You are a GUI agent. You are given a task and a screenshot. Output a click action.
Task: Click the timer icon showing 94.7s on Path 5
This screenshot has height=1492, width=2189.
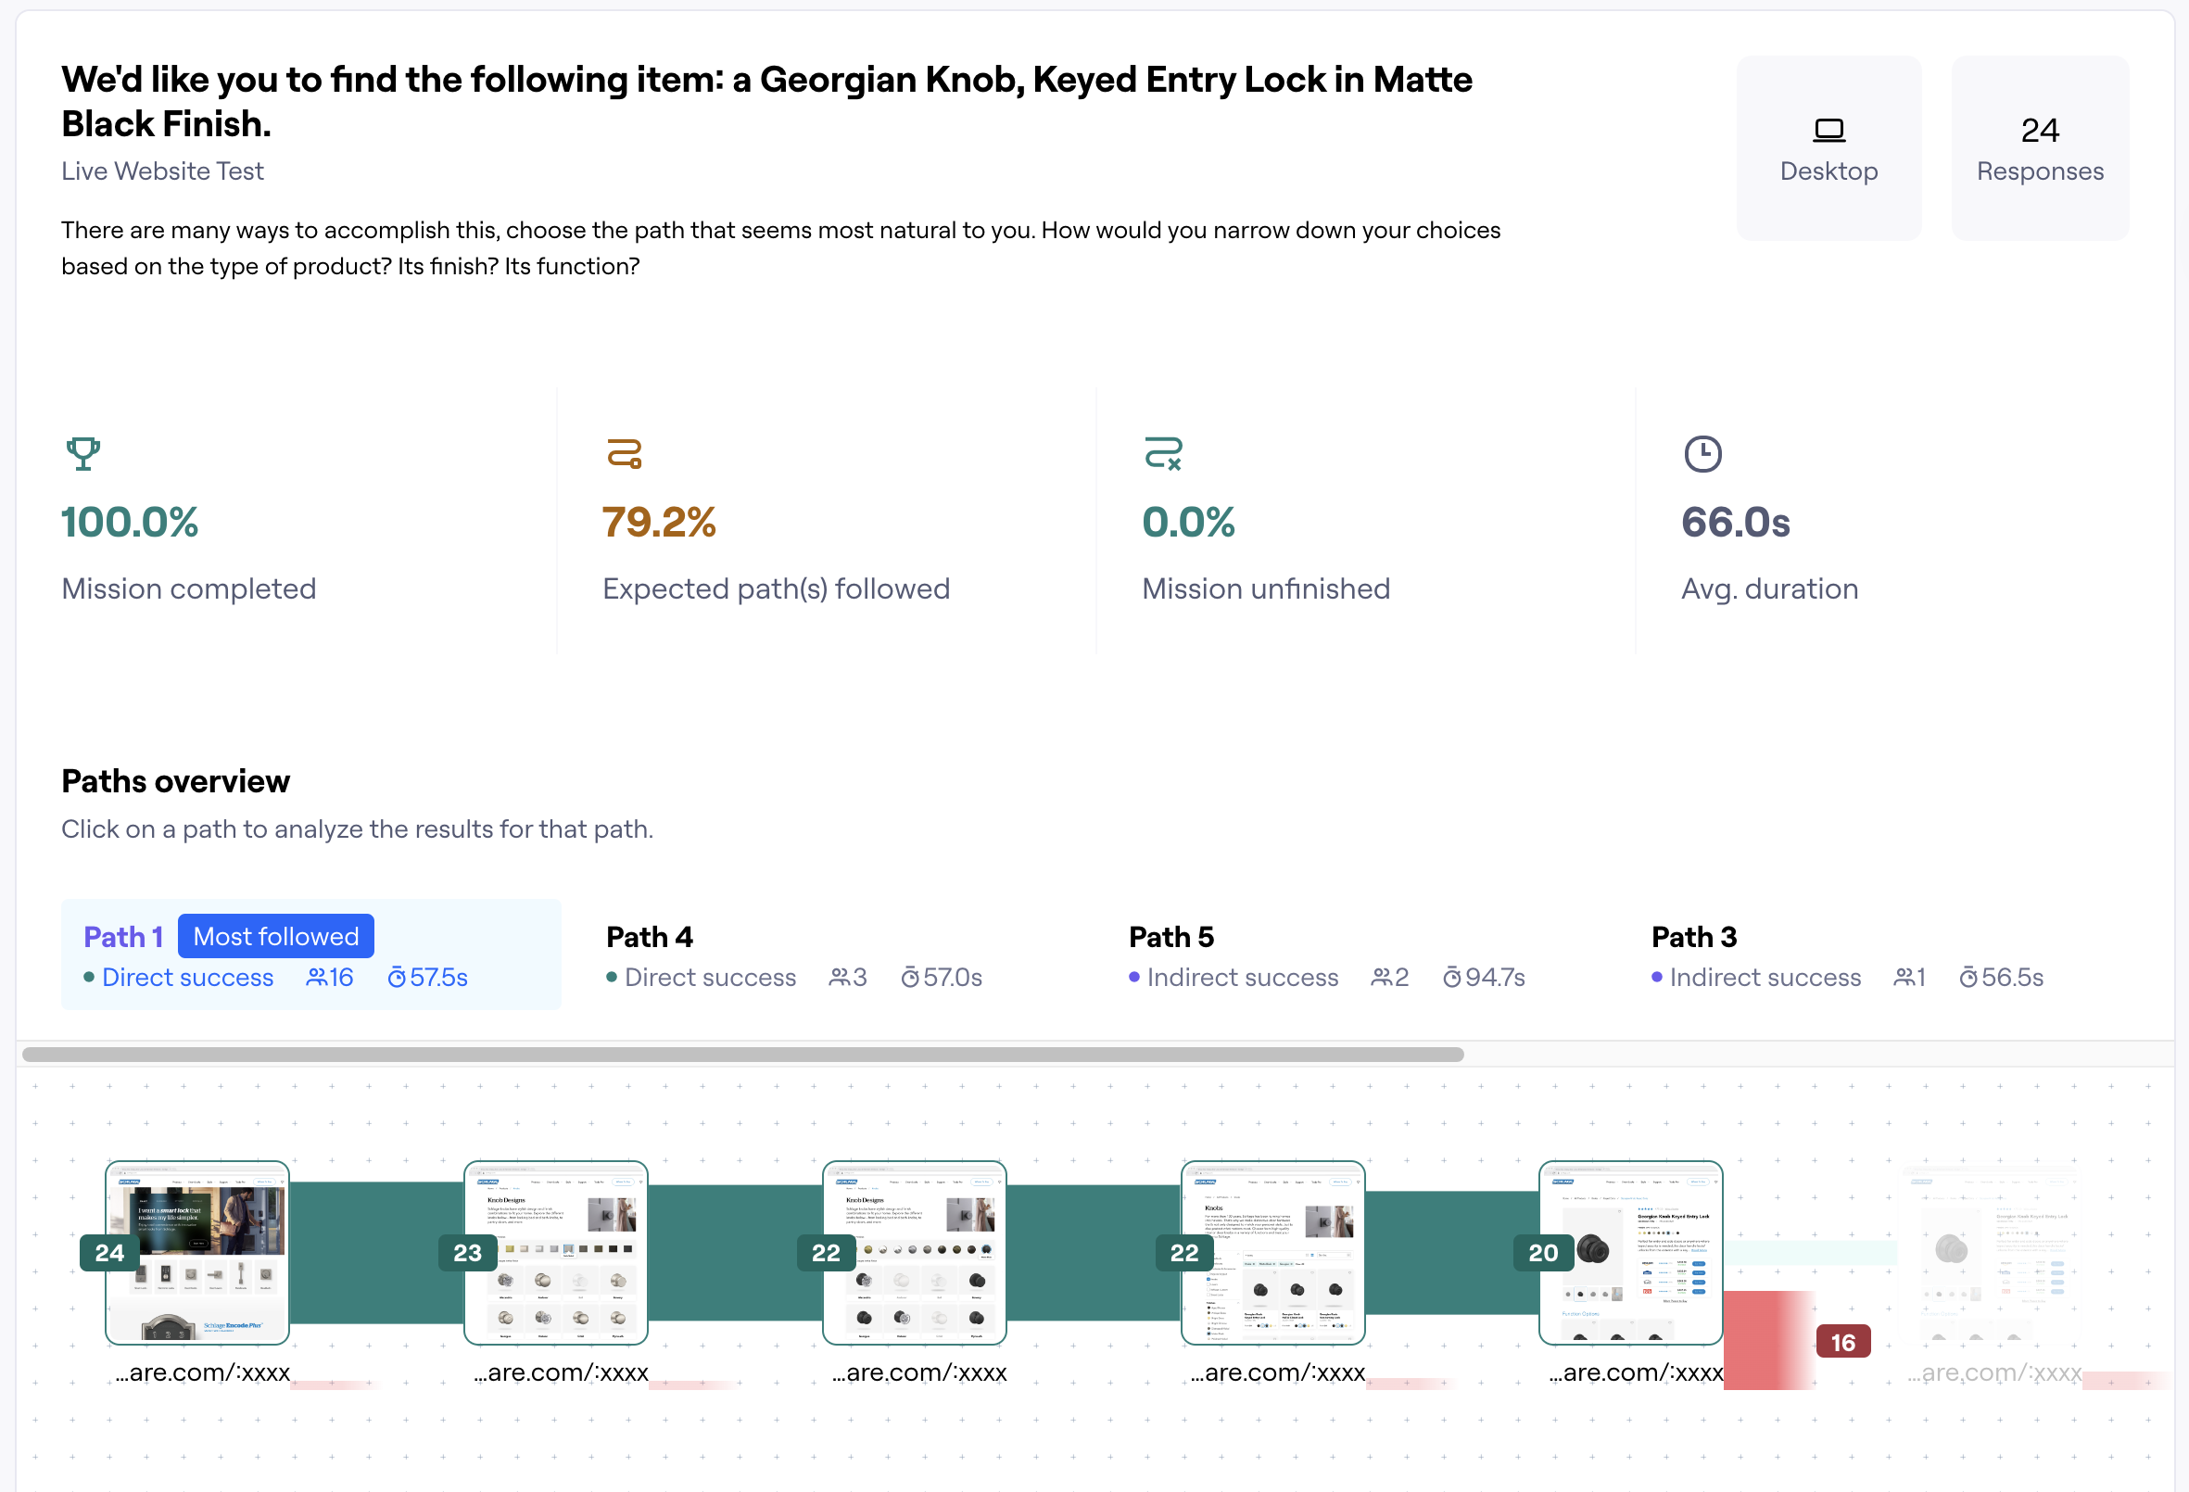[1451, 977]
